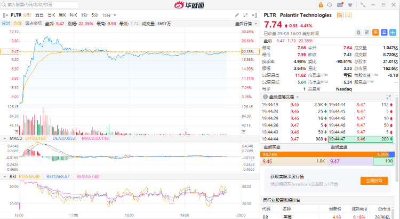
Task: Switch to 1分 chart tab
Action: pyautogui.click(x=84, y=15)
